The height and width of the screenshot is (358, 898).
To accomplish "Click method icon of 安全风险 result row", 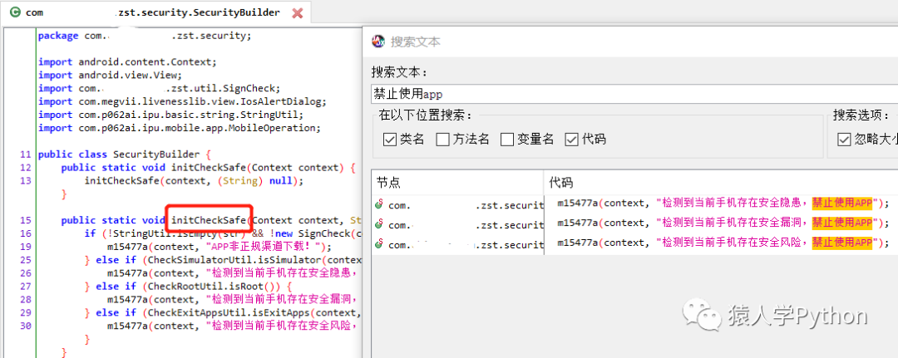I will [x=379, y=245].
